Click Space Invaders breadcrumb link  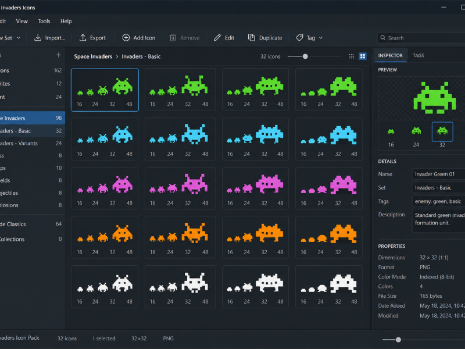[93, 56]
